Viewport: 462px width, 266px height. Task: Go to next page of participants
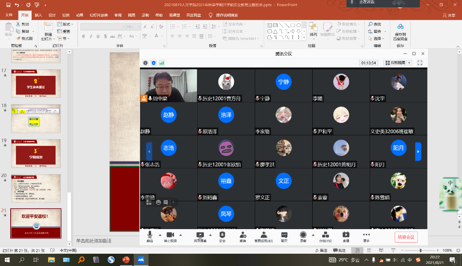click(418, 152)
